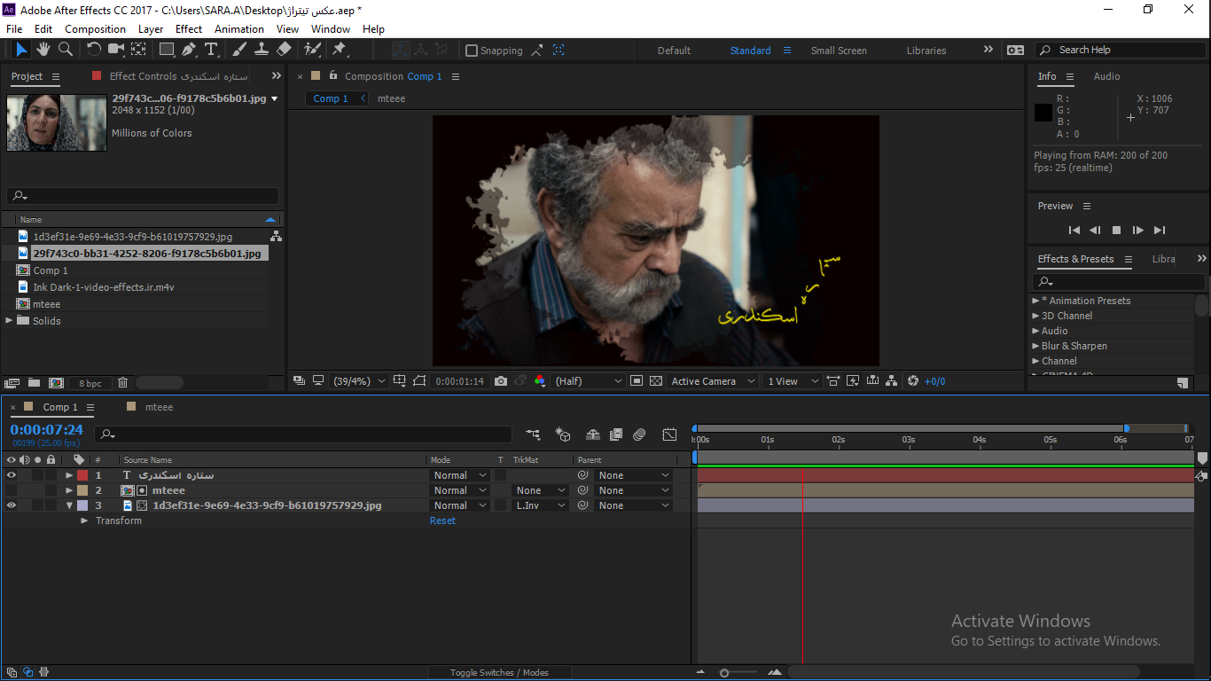Open the resolution (Half) dropdown
The width and height of the screenshot is (1211, 681).
tap(589, 381)
